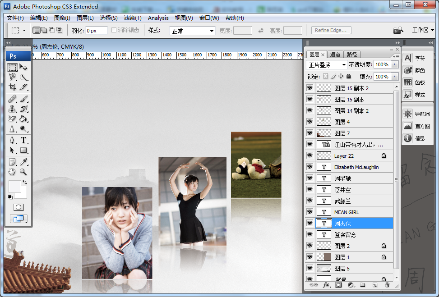Image resolution: width=439 pixels, height=297 pixels.
Task: Open the 样式 style dropdown showing 正常
Action: (192, 31)
